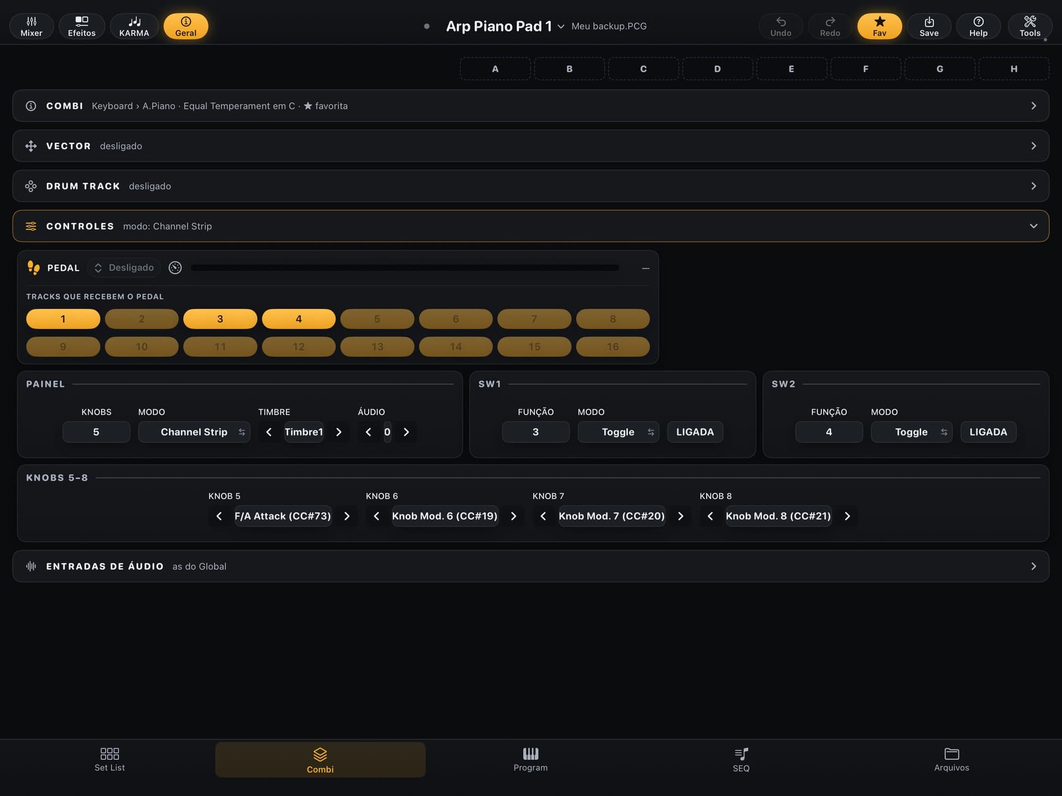This screenshot has width=1062, height=796.
Task: Select previous Timbre with left arrow
Action: (x=269, y=432)
